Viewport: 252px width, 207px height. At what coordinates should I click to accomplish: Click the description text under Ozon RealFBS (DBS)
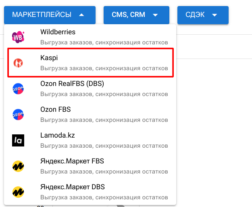coord(104,94)
